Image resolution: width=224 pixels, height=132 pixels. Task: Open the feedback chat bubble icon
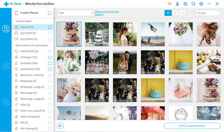(x=193, y=4)
